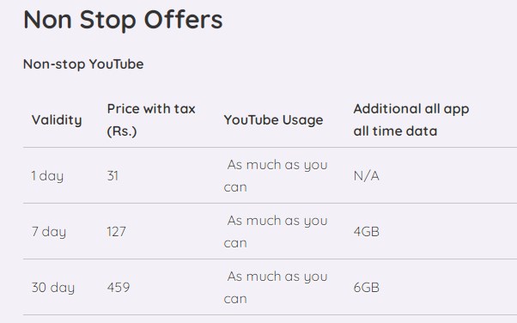Click the price 31 cell

[113, 175]
